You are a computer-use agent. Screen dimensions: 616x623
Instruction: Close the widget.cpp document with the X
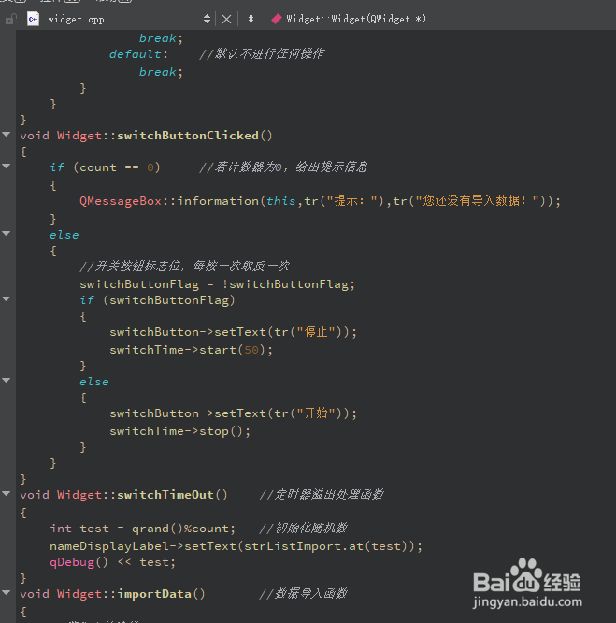226,19
